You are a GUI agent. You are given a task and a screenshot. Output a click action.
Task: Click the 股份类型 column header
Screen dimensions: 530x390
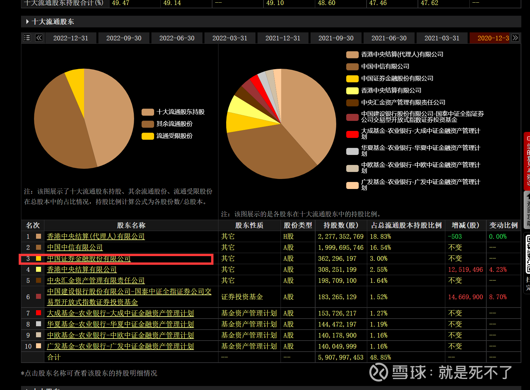click(298, 225)
